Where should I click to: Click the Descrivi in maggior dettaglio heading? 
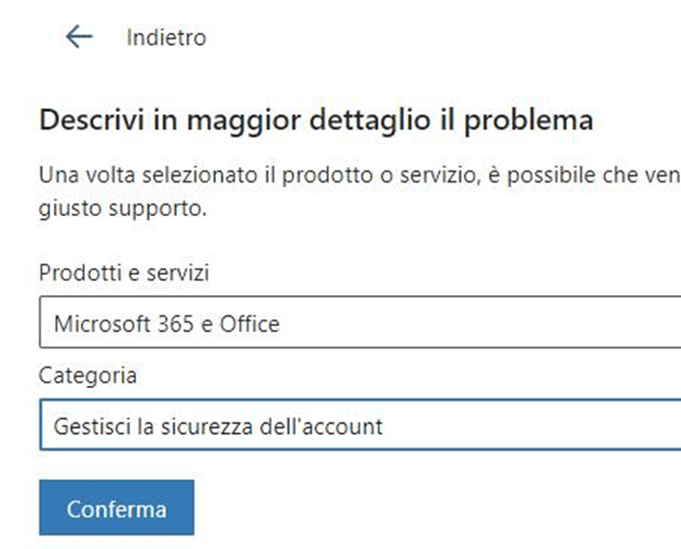click(x=316, y=121)
